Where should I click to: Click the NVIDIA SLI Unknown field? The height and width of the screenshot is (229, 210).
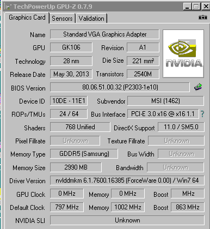point(127,220)
